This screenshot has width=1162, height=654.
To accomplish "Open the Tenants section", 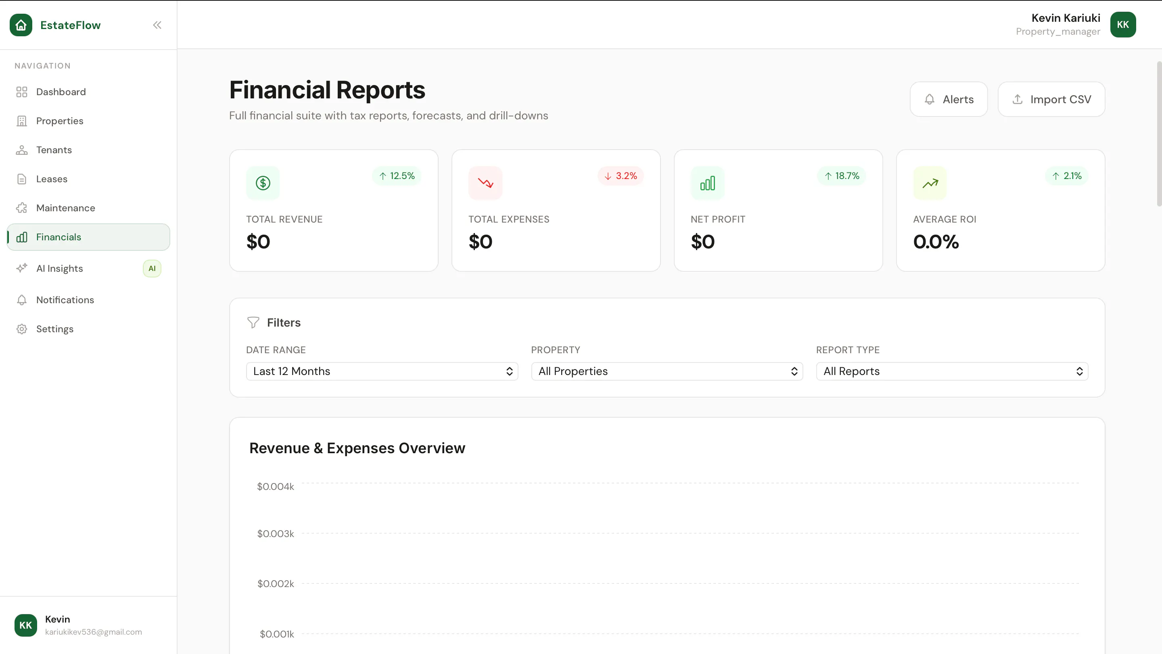I will coord(88,150).
